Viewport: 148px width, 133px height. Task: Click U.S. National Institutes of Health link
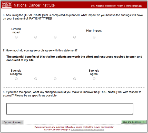[107, 6]
